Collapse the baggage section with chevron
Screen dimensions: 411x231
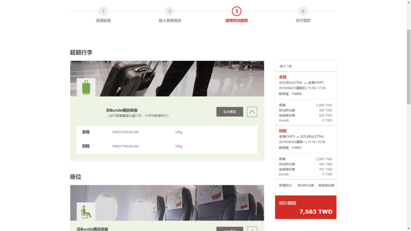coord(252,112)
